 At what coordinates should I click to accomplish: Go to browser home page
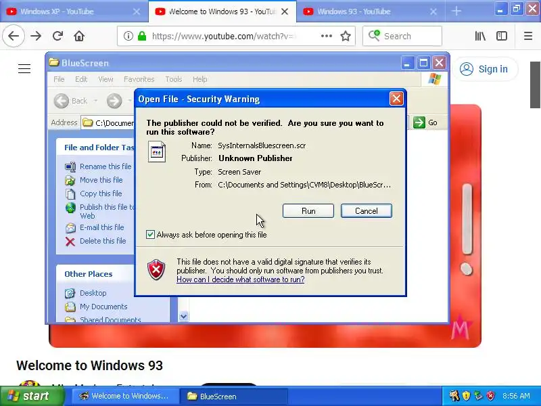tap(79, 36)
